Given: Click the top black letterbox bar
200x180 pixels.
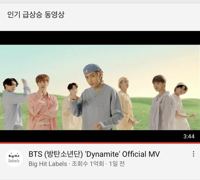Looking at the screenshot, I should 100,38.
